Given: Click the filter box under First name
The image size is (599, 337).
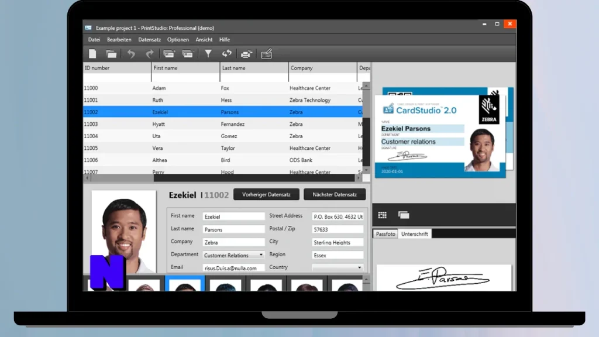Looking at the screenshot, I should coord(185,78).
